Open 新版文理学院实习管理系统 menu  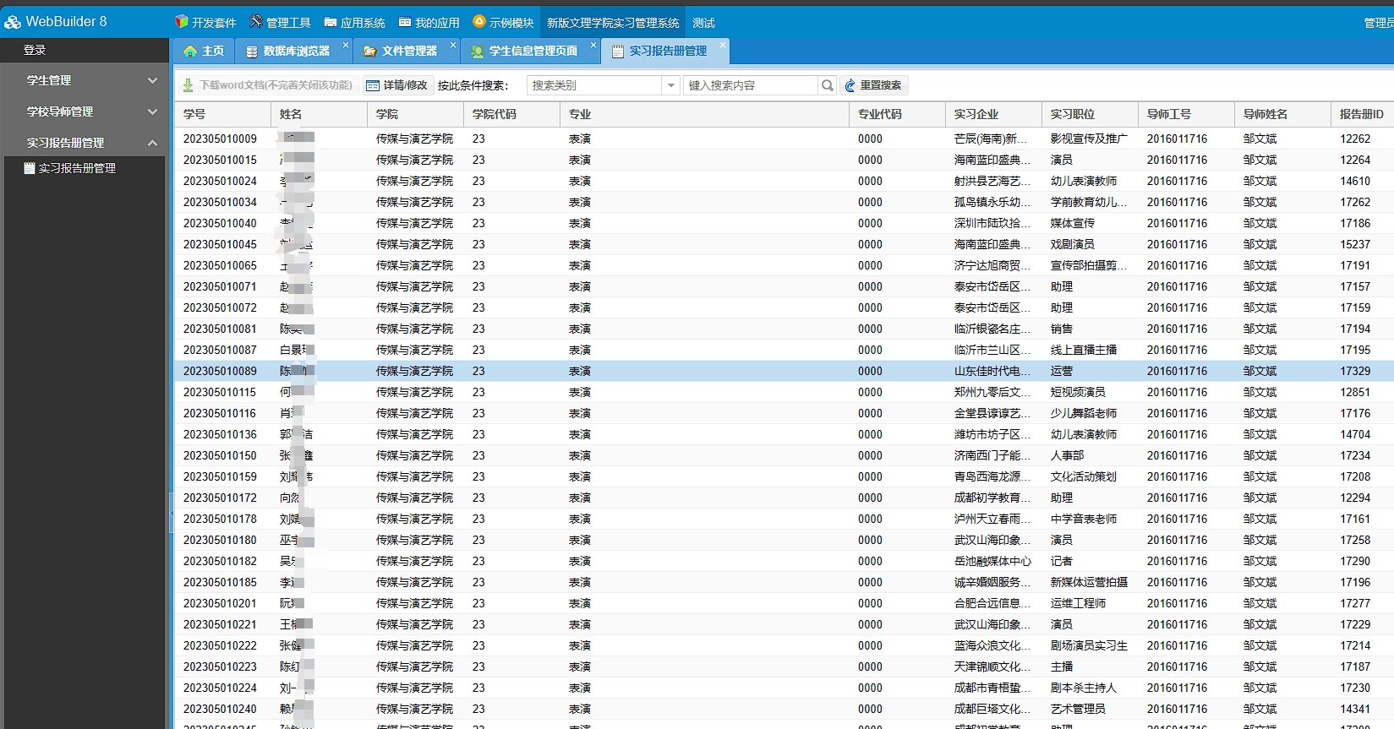[x=613, y=23]
